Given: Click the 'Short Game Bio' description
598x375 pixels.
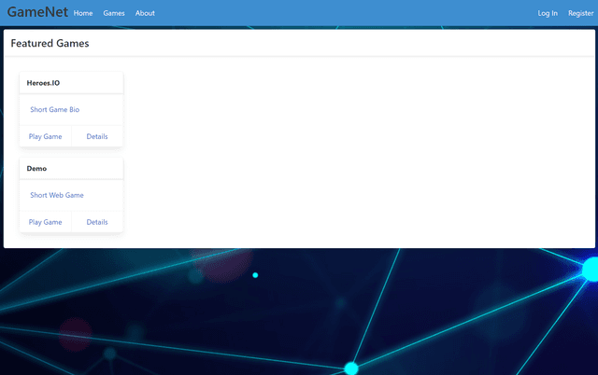Looking at the screenshot, I should (x=54, y=110).
